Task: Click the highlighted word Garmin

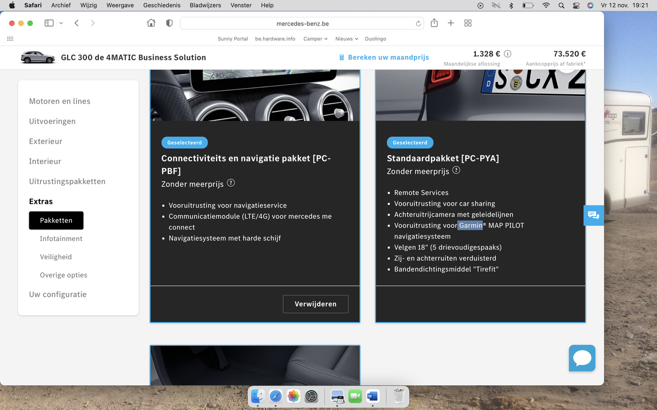Action: pyautogui.click(x=471, y=225)
